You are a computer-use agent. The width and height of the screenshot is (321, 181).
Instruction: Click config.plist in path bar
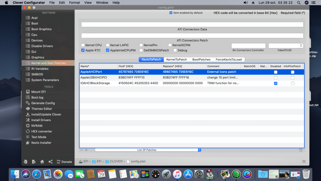[136, 161]
